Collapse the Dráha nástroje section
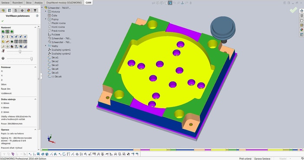The height and width of the screenshot is (160, 304). pyautogui.click(x=35, y=99)
